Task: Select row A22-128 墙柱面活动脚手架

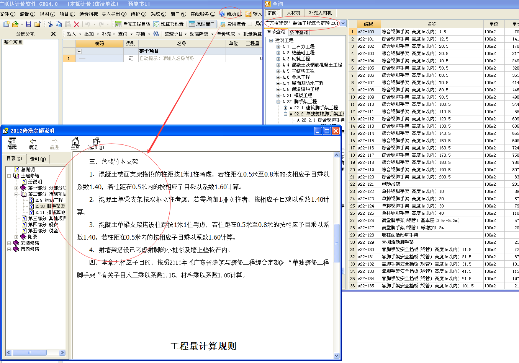Action: coord(434,235)
